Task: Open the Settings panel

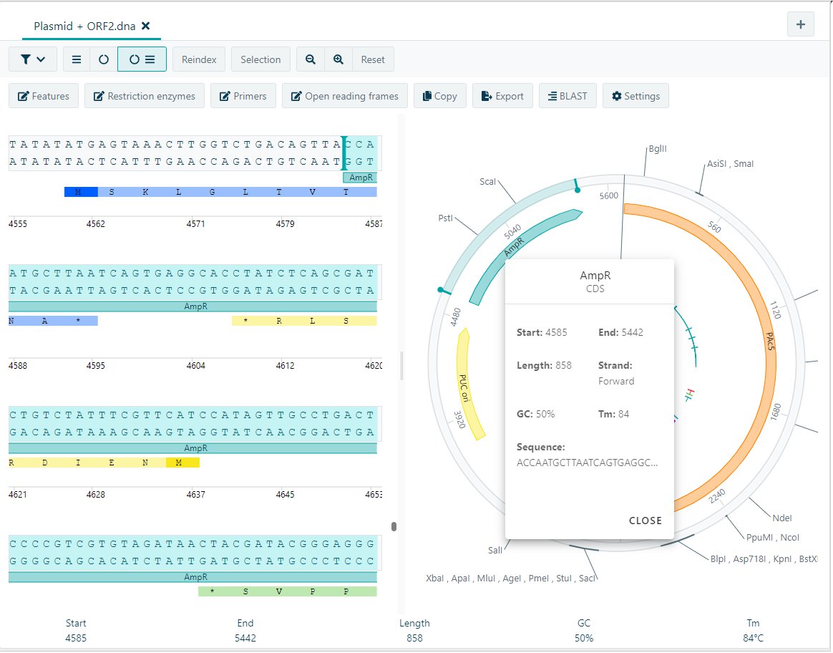Action: click(x=635, y=96)
